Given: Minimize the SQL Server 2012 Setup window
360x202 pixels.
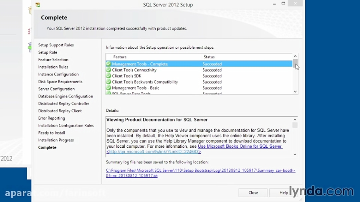Looking at the screenshot, I should (274, 4).
